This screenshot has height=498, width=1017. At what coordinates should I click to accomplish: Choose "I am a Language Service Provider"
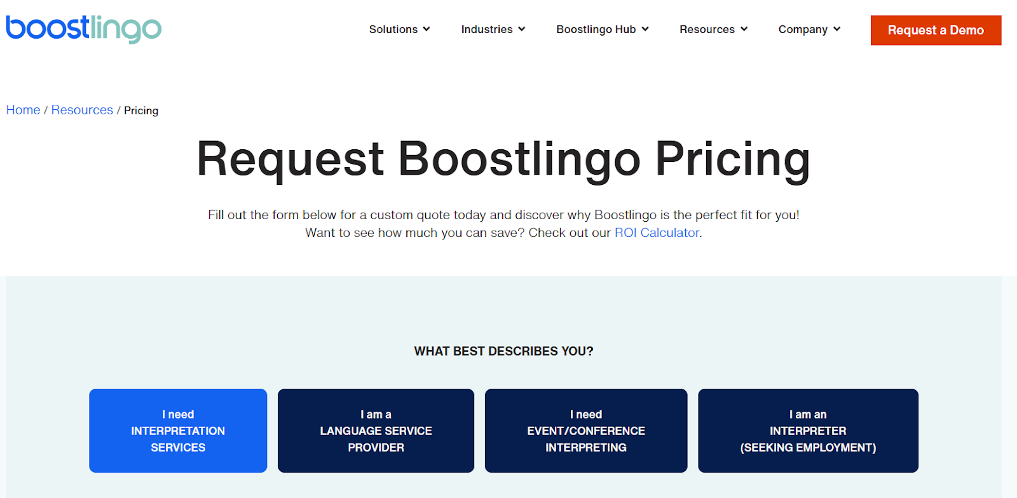click(376, 431)
